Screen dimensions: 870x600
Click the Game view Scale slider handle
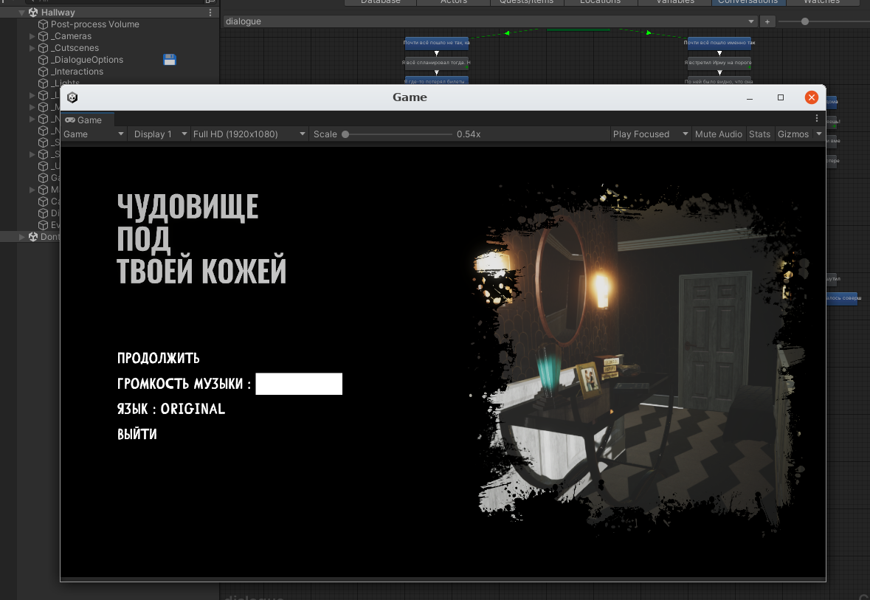(x=345, y=134)
